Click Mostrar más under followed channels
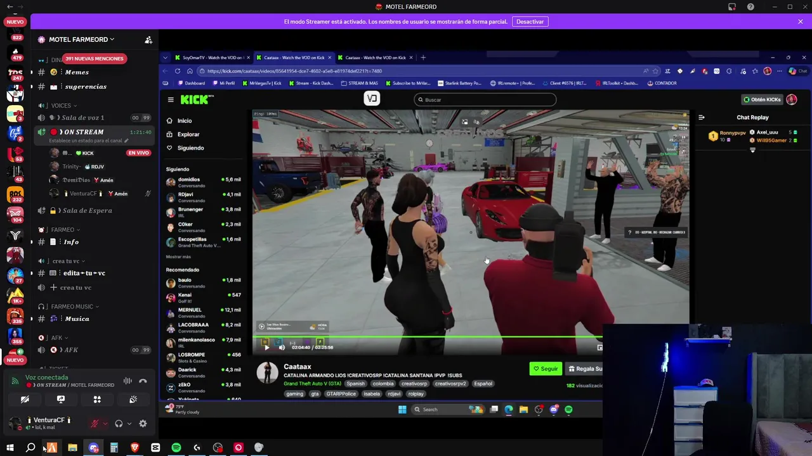Viewport: 812px width, 456px height. point(178,256)
